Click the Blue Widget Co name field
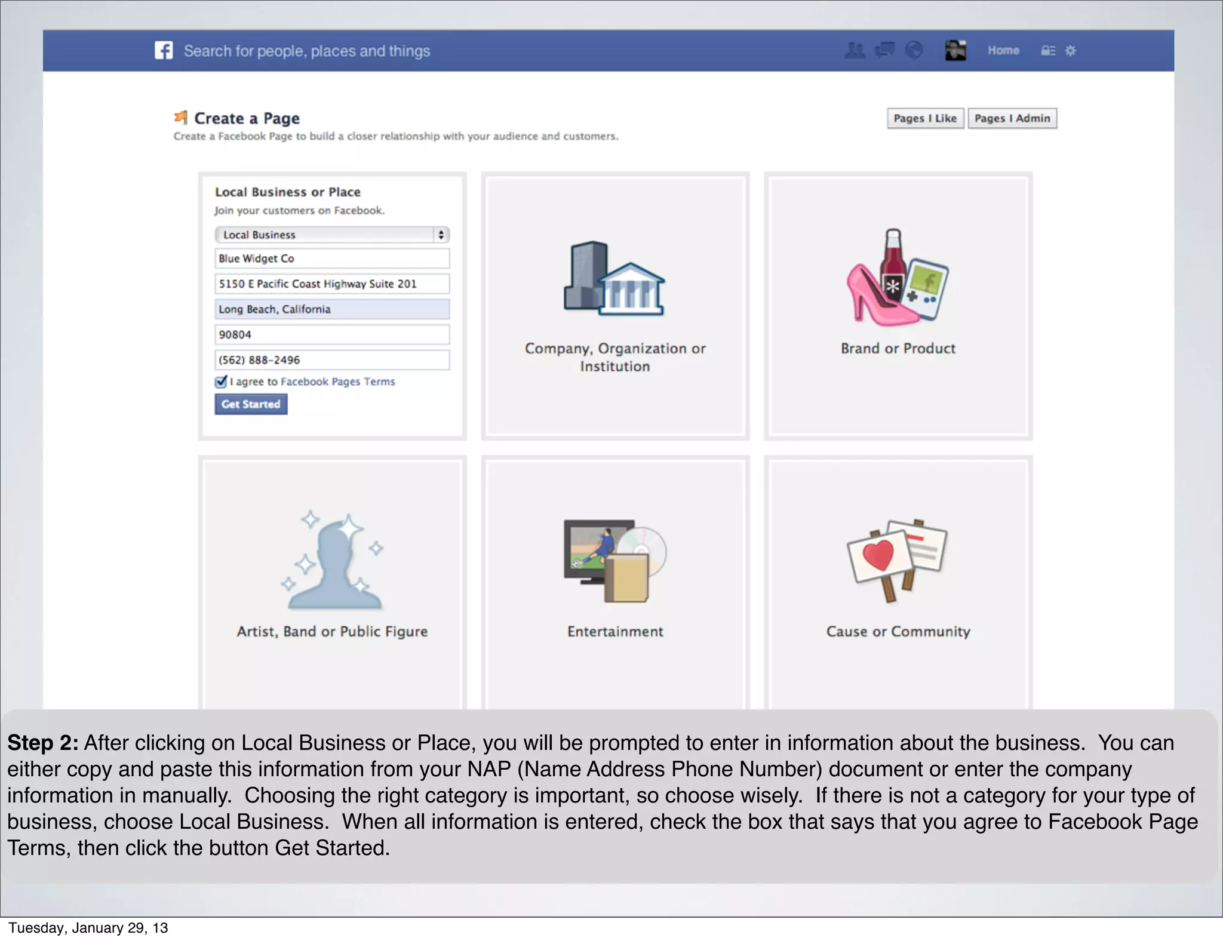1223x941 pixels. coord(331,259)
